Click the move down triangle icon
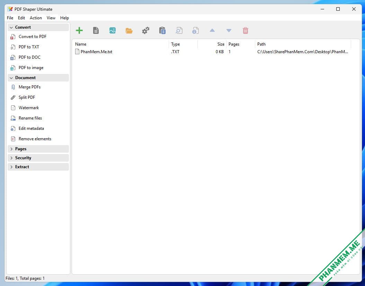 (229, 31)
